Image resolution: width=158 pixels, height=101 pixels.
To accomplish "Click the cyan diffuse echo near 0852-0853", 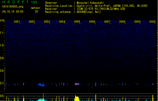I will (41, 85).
